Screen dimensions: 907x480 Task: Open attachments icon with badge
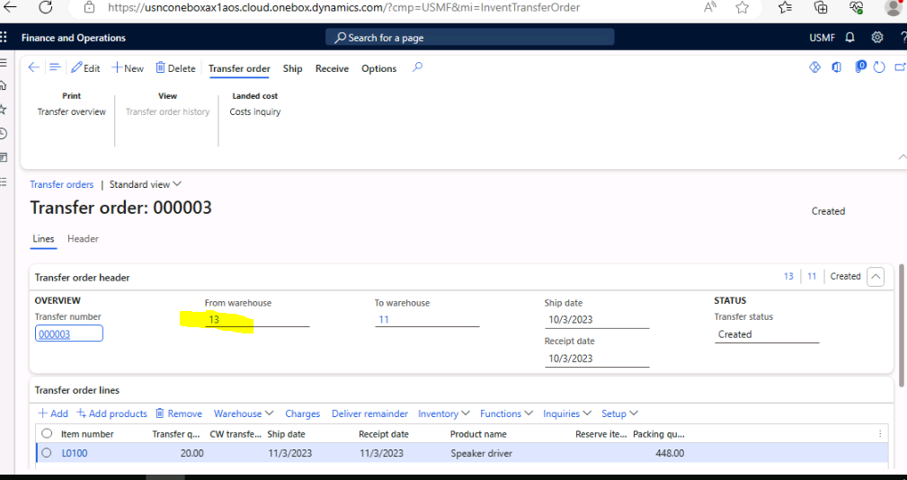[860, 67]
